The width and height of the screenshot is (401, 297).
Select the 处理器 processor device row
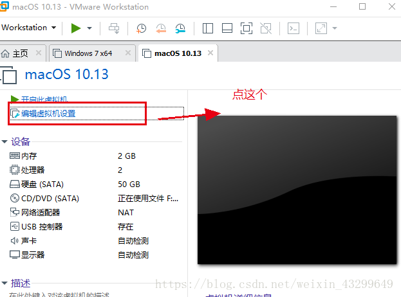[x=95, y=170]
